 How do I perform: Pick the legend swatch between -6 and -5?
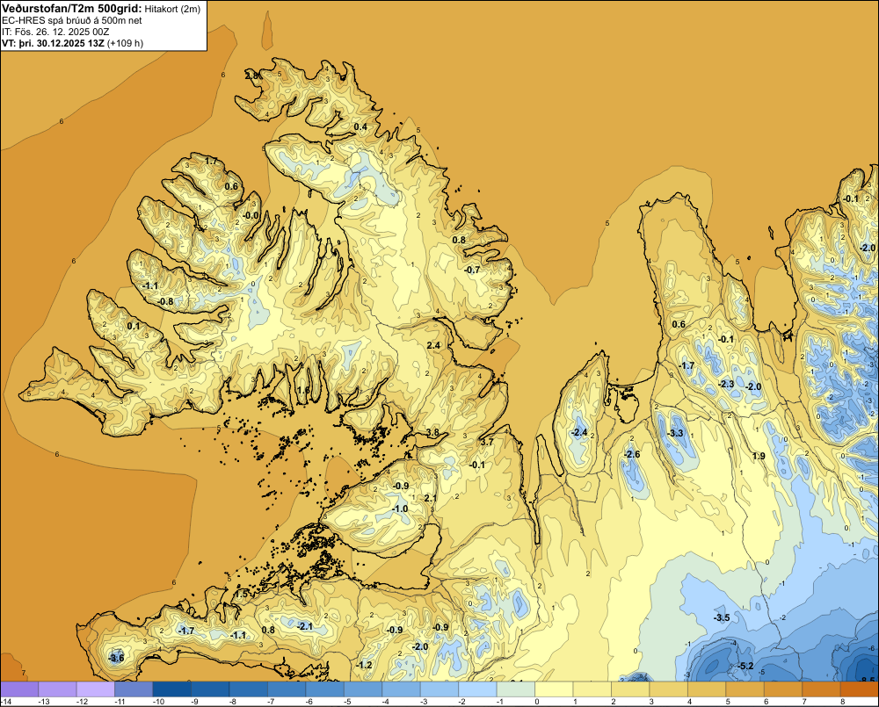324,689
